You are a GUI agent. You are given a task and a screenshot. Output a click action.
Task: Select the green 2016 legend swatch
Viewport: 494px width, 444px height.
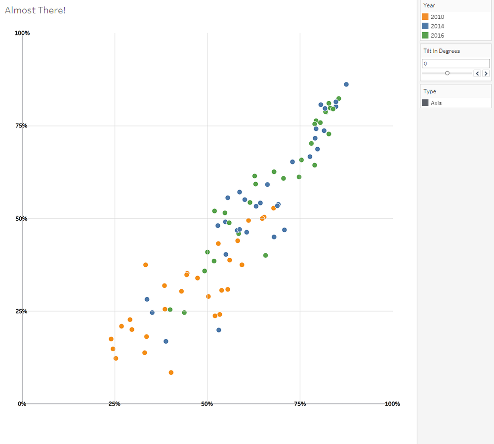pyautogui.click(x=425, y=35)
